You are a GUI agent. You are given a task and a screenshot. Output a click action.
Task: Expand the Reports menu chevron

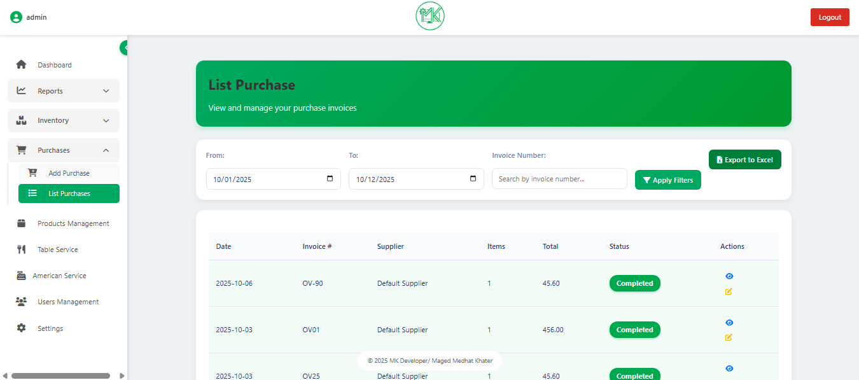coord(106,91)
